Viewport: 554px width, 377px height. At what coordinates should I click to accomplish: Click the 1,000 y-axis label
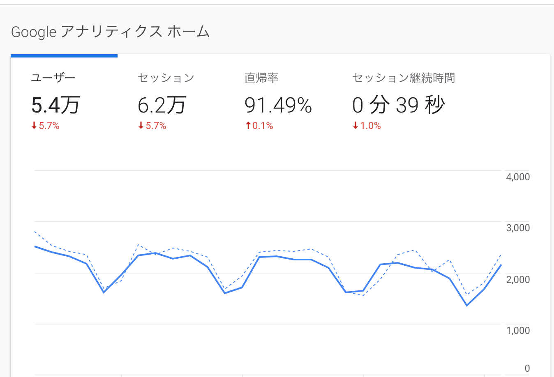(x=518, y=330)
